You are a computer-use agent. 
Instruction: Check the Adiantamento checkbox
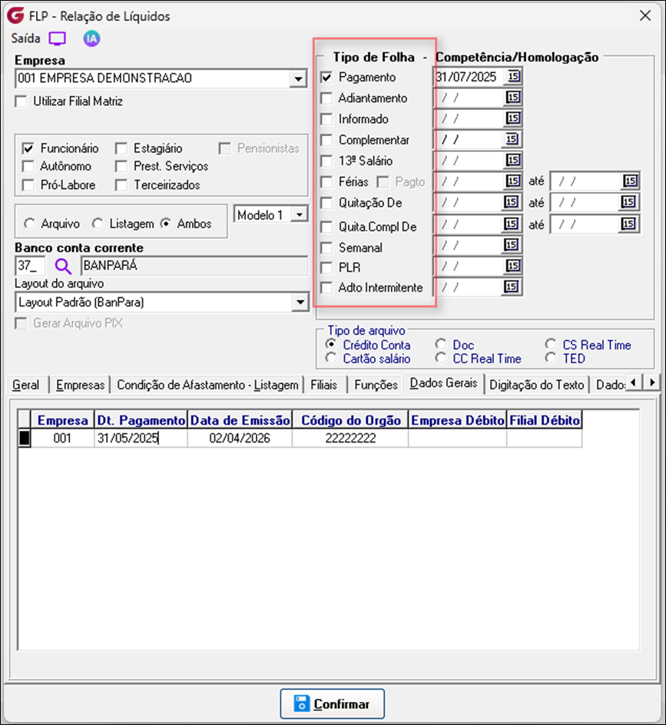(x=326, y=98)
